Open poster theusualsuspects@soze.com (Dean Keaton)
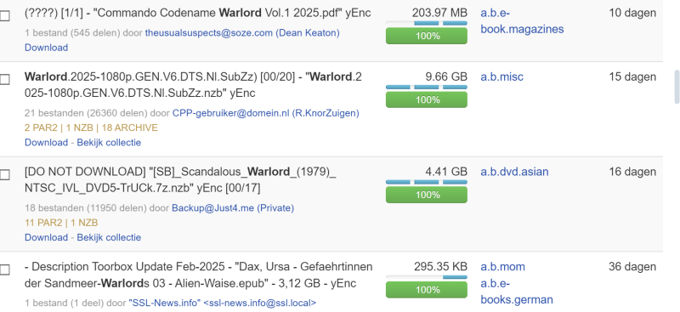 pos(242,32)
